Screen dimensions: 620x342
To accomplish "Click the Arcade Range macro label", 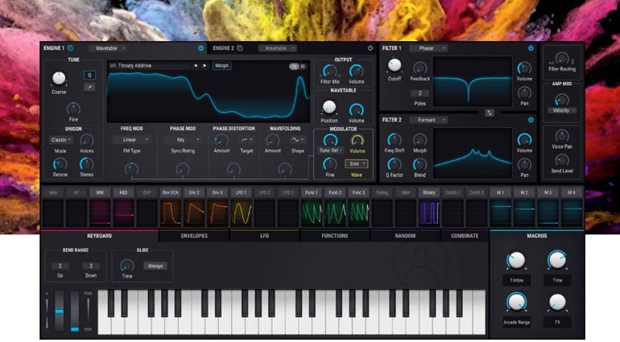I will [516, 322].
